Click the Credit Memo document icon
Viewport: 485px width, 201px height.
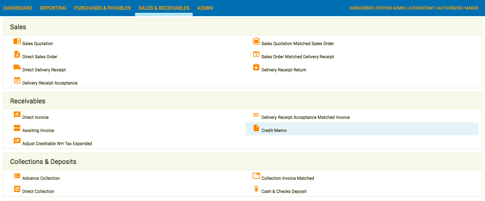click(256, 128)
